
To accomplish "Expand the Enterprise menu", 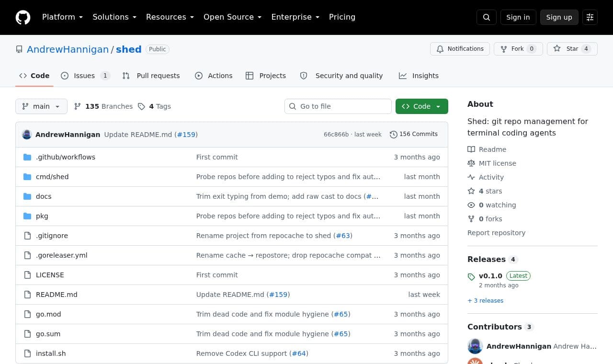I will [295, 17].
